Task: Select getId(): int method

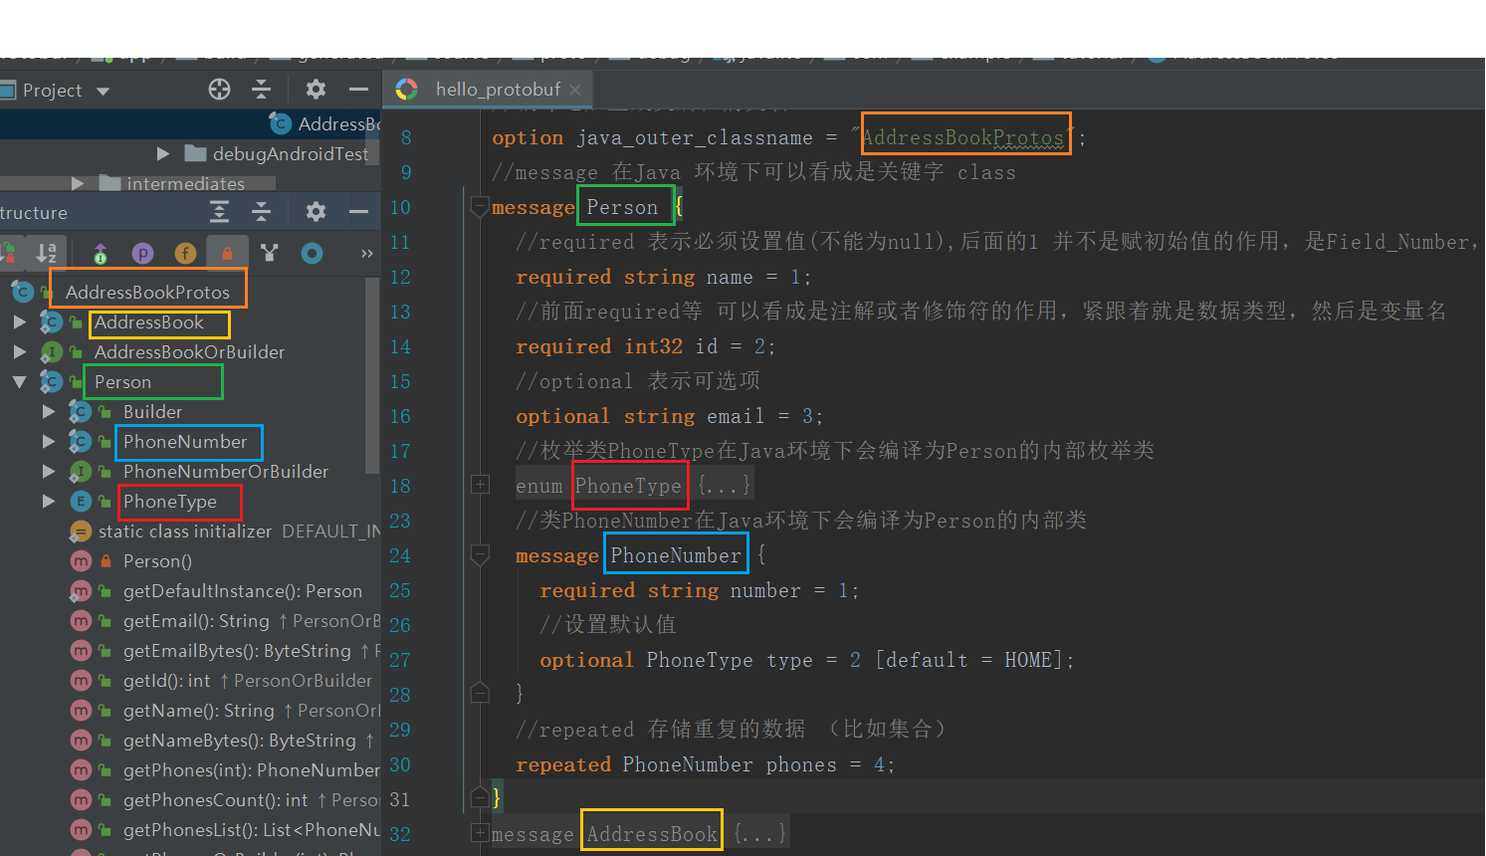Action: (167, 680)
